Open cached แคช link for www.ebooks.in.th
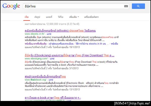Image resolution: width=151 pixels, height=106 pixels. point(49,34)
